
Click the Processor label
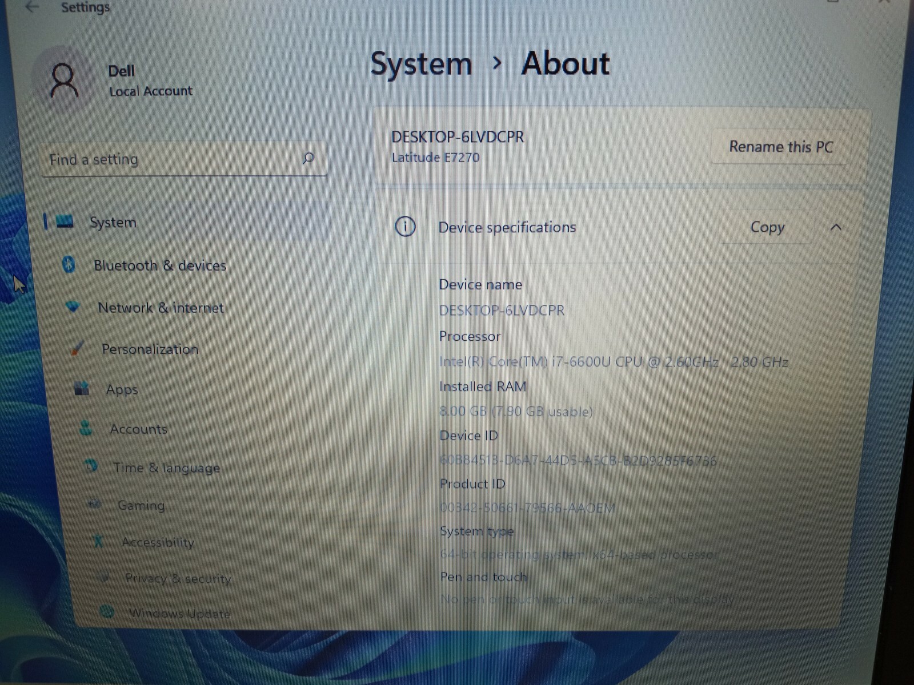coord(470,336)
